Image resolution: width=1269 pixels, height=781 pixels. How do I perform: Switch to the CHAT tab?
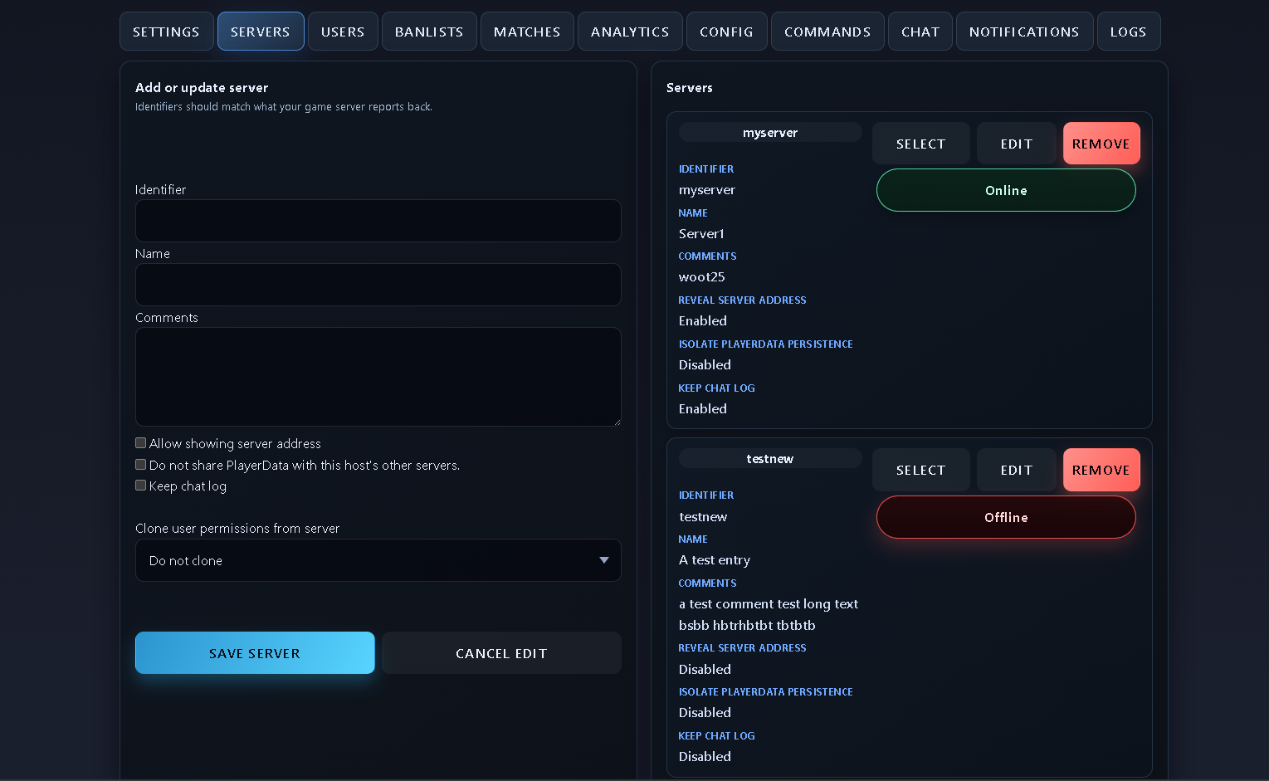coord(920,31)
